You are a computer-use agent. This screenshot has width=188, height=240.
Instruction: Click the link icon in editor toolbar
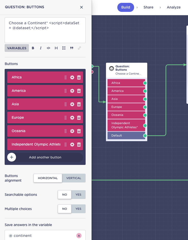click(79, 48)
